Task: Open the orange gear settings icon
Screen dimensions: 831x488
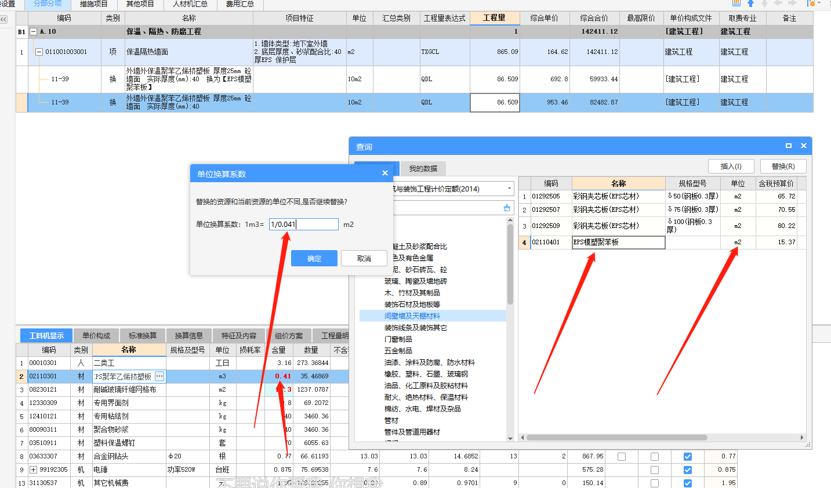Action: (812, 3)
